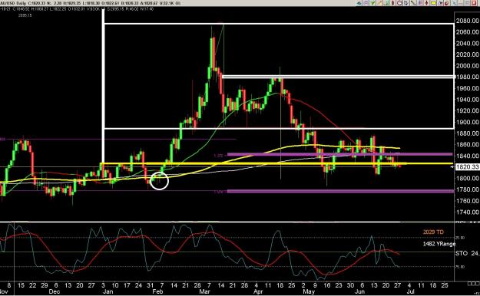Click the red square icon at toolbar's right end

point(474,3)
